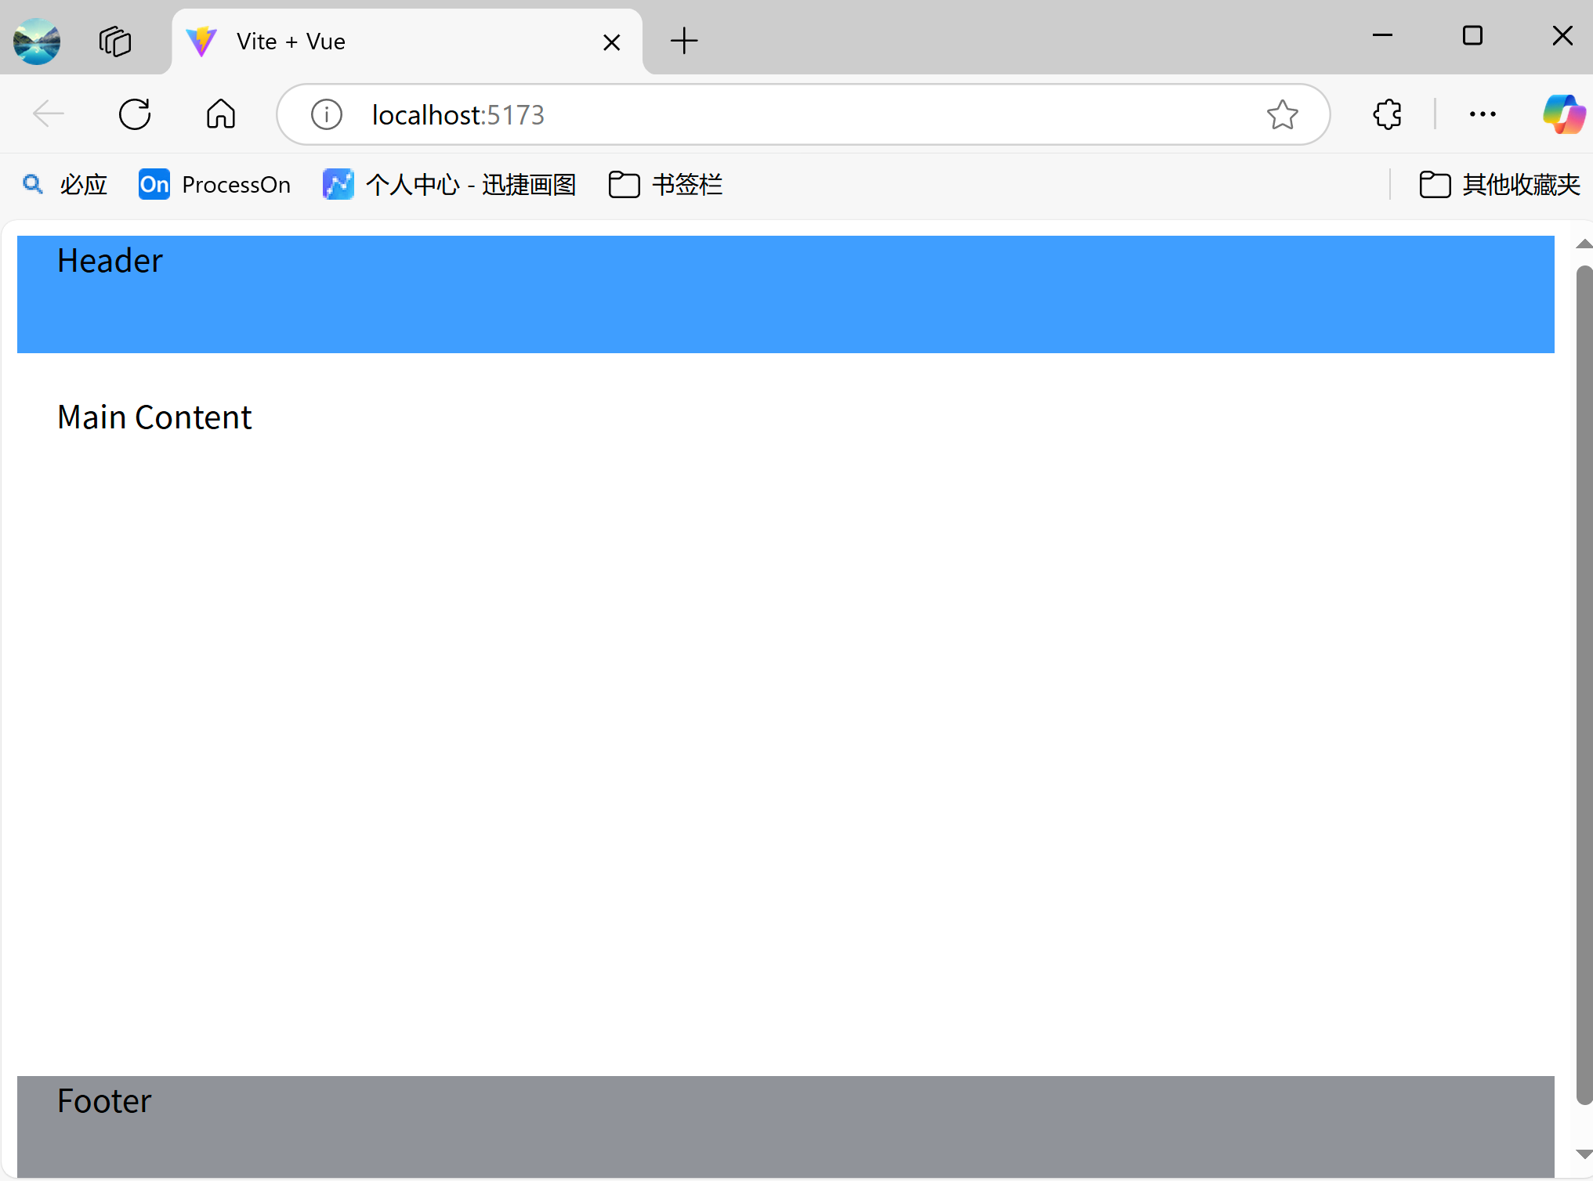The height and width of the screenshot is (1181, 1593).
Task: Click the browser profile avatar icon
Action: tap(37, 41)
